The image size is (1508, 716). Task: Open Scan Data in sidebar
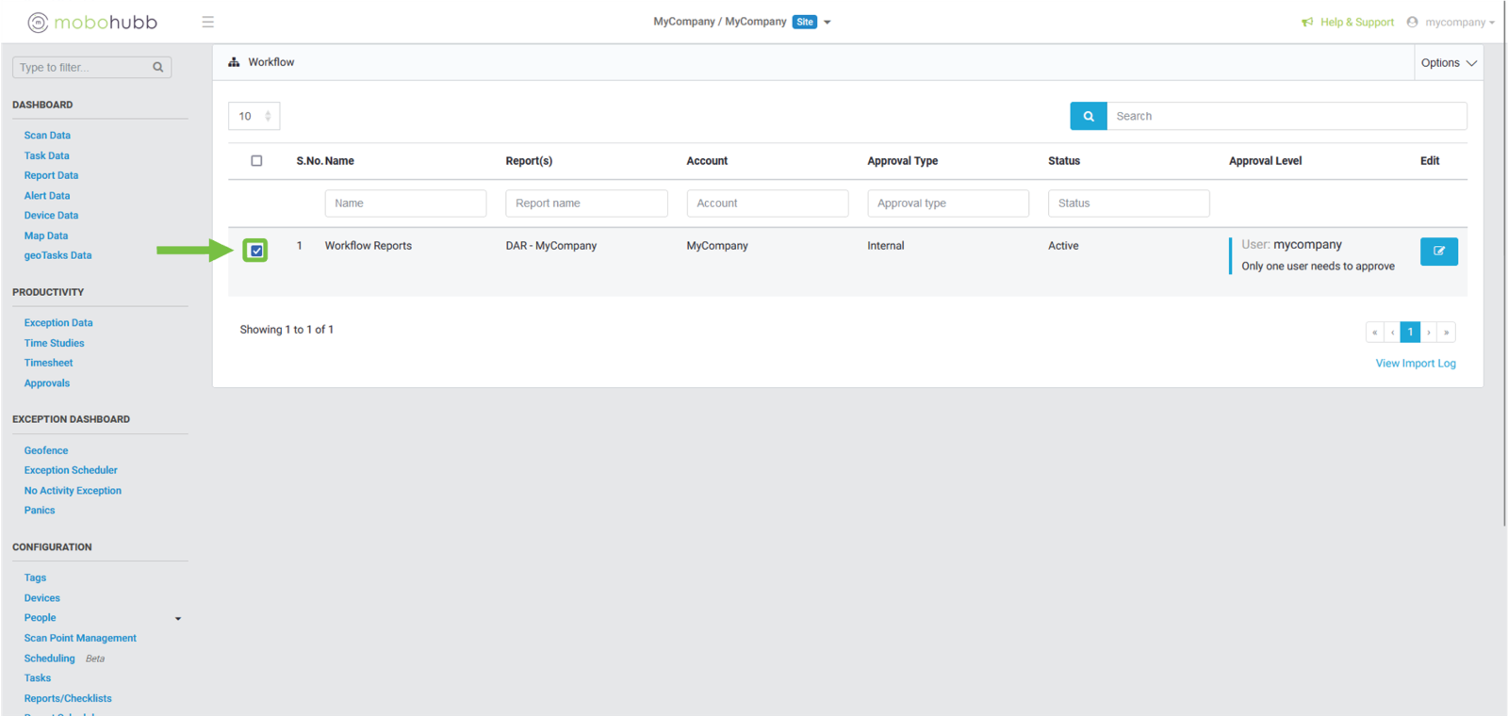coord(47,136)
